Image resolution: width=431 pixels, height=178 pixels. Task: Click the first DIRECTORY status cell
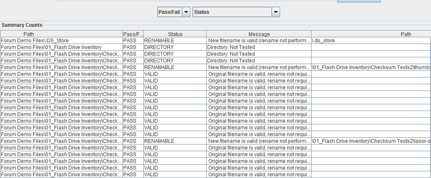point(175,47)
